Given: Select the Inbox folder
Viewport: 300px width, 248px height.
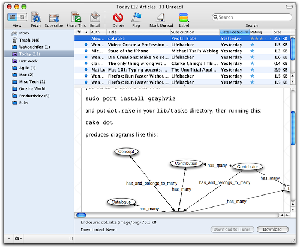Looking at the screenshot, I should [x=39, y=33].
